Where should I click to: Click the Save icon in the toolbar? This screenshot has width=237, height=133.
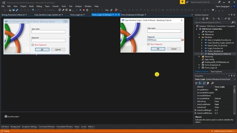[x=13, y=10]
